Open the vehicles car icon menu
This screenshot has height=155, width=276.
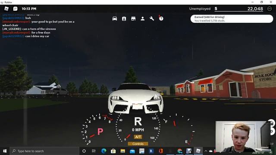115,19
